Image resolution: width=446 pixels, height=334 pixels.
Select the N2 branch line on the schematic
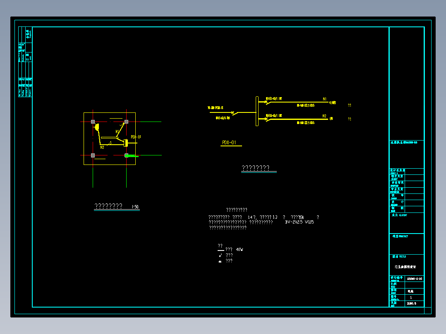click(299, 119)
